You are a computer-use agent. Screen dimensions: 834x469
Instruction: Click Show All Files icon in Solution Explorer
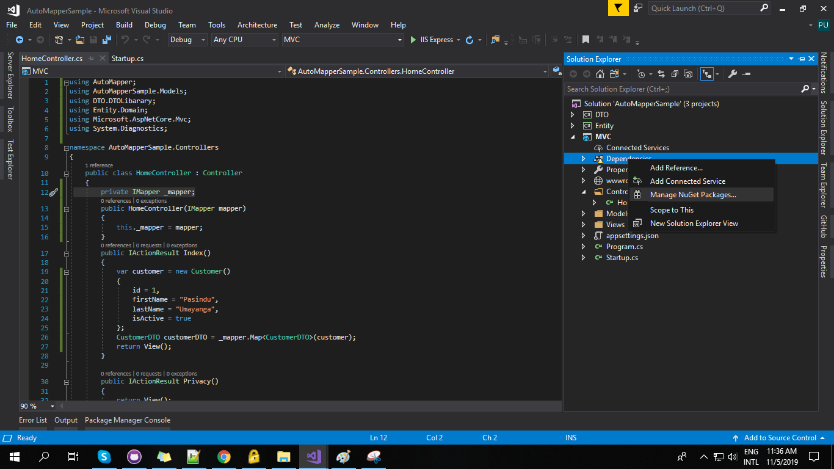688,74
